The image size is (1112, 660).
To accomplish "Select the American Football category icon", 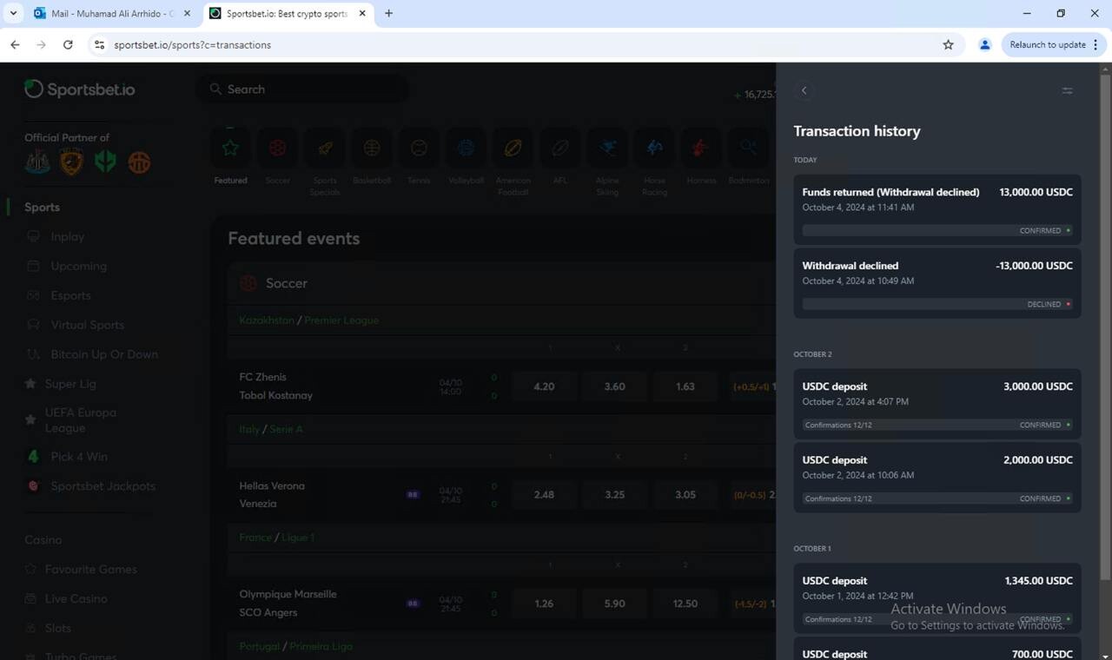I will pos(513,148).
